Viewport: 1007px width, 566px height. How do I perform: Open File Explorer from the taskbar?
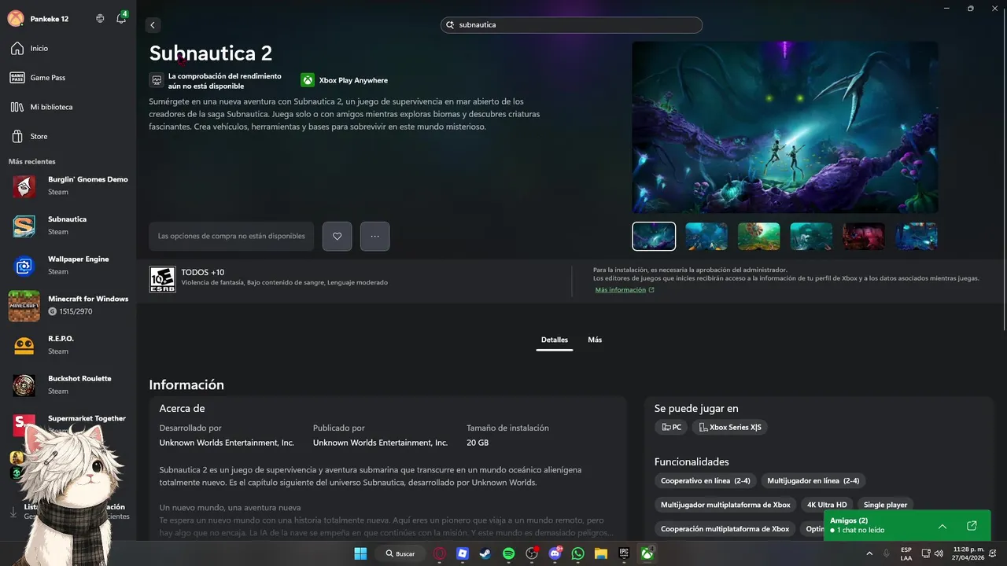[601, 553]
